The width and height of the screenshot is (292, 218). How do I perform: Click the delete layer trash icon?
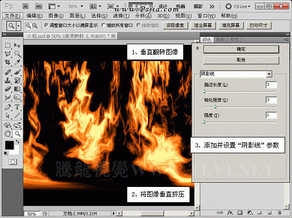click(x=279, y=212)
